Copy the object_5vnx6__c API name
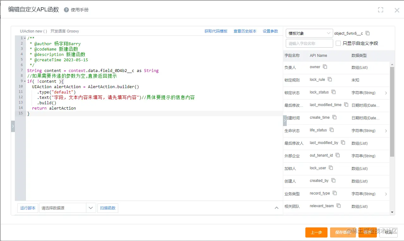 pos(368,33)
